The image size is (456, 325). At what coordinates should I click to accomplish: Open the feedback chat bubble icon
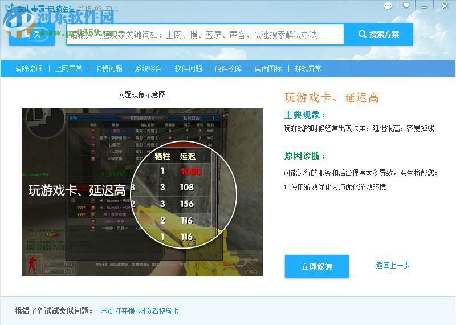[x=388, y=6]
